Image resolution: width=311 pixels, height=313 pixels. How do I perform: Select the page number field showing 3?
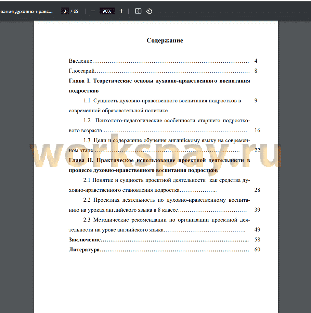tap(65, 11)
